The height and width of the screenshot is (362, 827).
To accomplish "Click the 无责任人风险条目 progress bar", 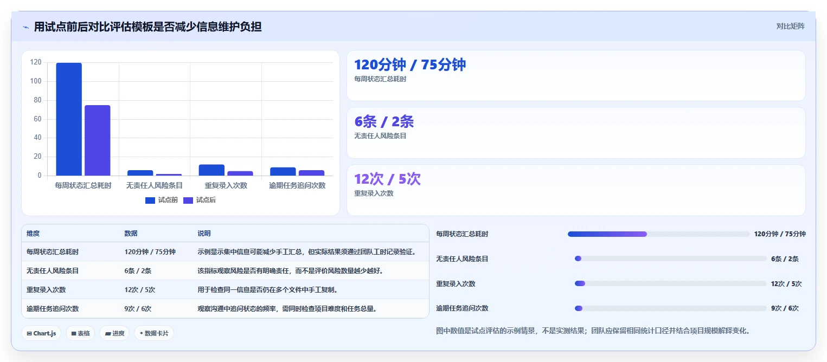I will [671, 258].
